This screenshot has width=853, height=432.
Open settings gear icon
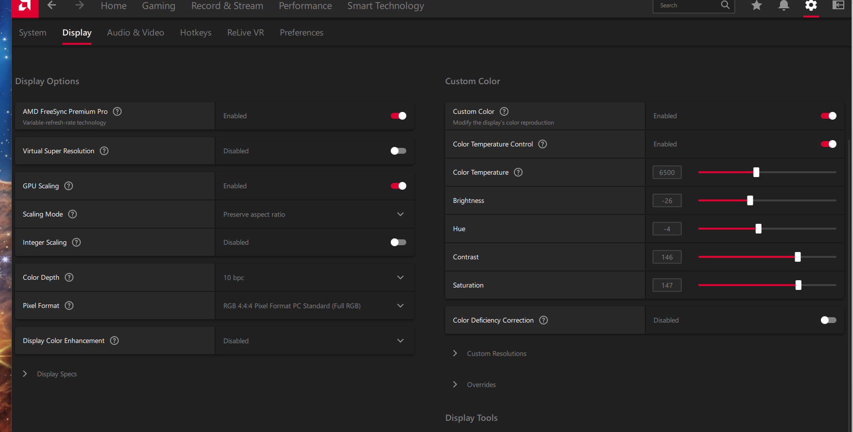click(x=811, y=5)
